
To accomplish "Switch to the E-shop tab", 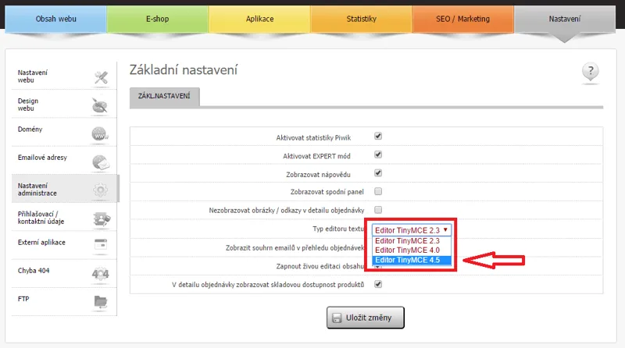I will tap(158, 19).
